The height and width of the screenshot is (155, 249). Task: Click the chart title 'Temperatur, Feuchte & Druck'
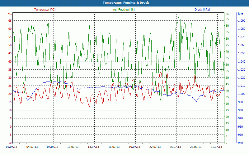click(126, 3)
